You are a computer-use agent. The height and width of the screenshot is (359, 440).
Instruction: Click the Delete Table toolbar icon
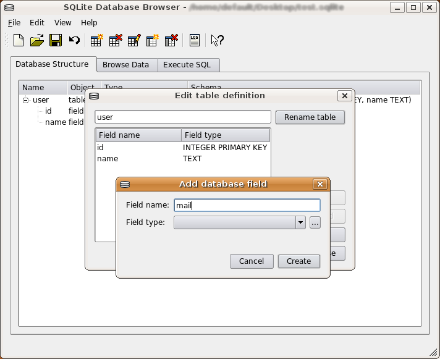point(115,41)
